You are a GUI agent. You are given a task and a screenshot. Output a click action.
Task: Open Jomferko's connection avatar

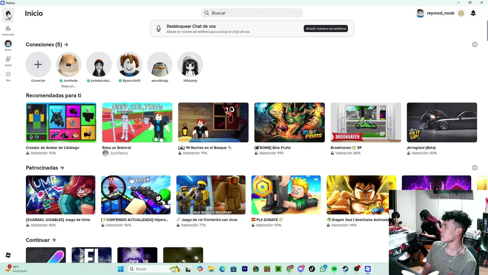tap(69, 65)
